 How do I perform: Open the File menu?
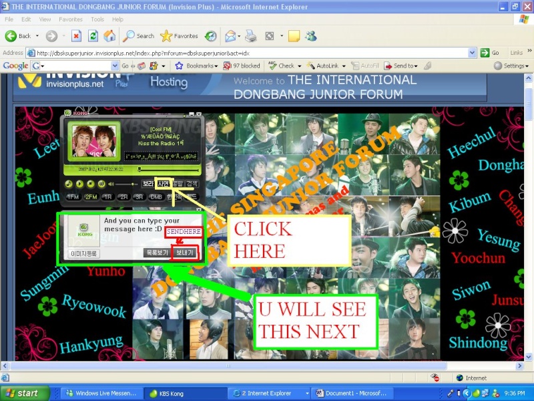pyautogui.click(x=9, y=19)
